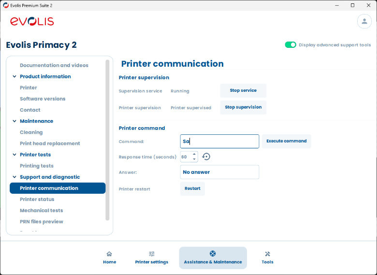Select Printer under Product information
Screen dimensions: 377x275
pos(29,87)
